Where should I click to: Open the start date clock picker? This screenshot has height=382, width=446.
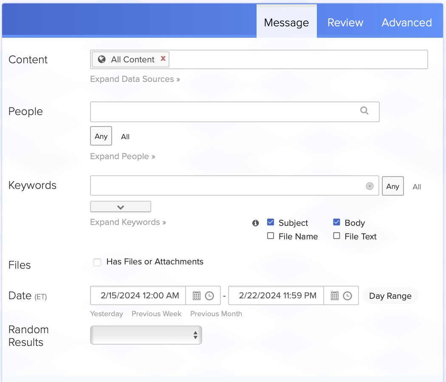209,295
